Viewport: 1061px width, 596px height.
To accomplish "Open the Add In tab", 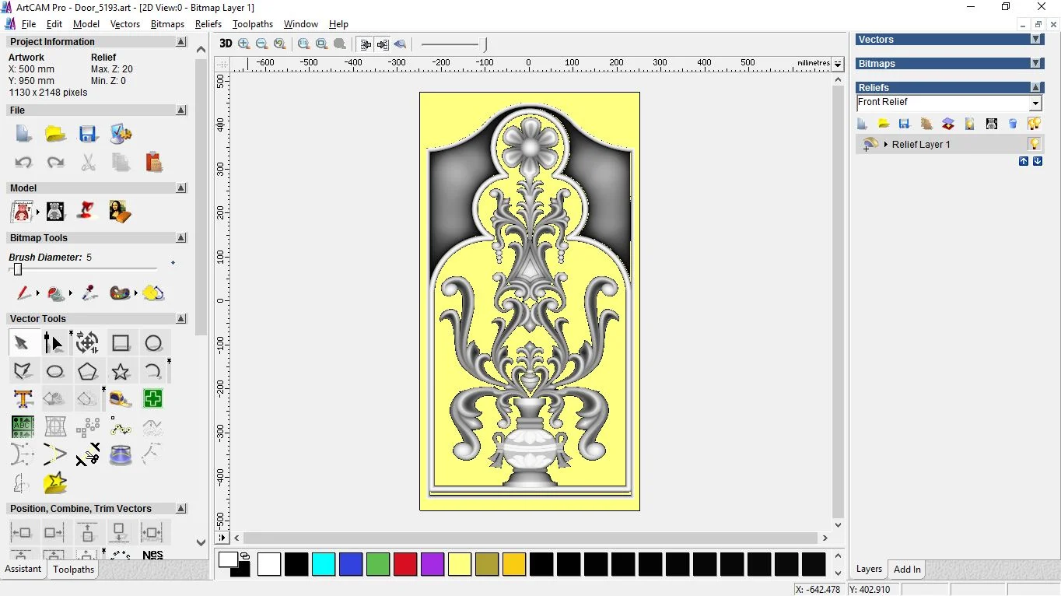I will pyautogui.click(x=907, y=569).
